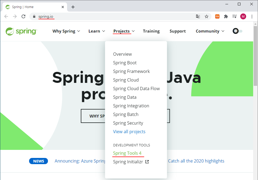Click the Announcing: Azure Spring news link
258x180 pixels.
80,161
